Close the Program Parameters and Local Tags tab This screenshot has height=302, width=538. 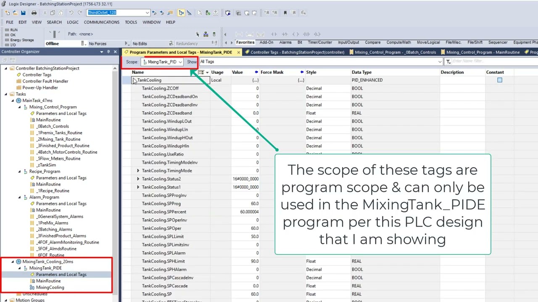point(238,52)
